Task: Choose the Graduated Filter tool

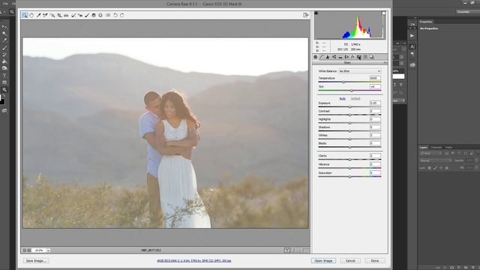Action: coord(94,15)
